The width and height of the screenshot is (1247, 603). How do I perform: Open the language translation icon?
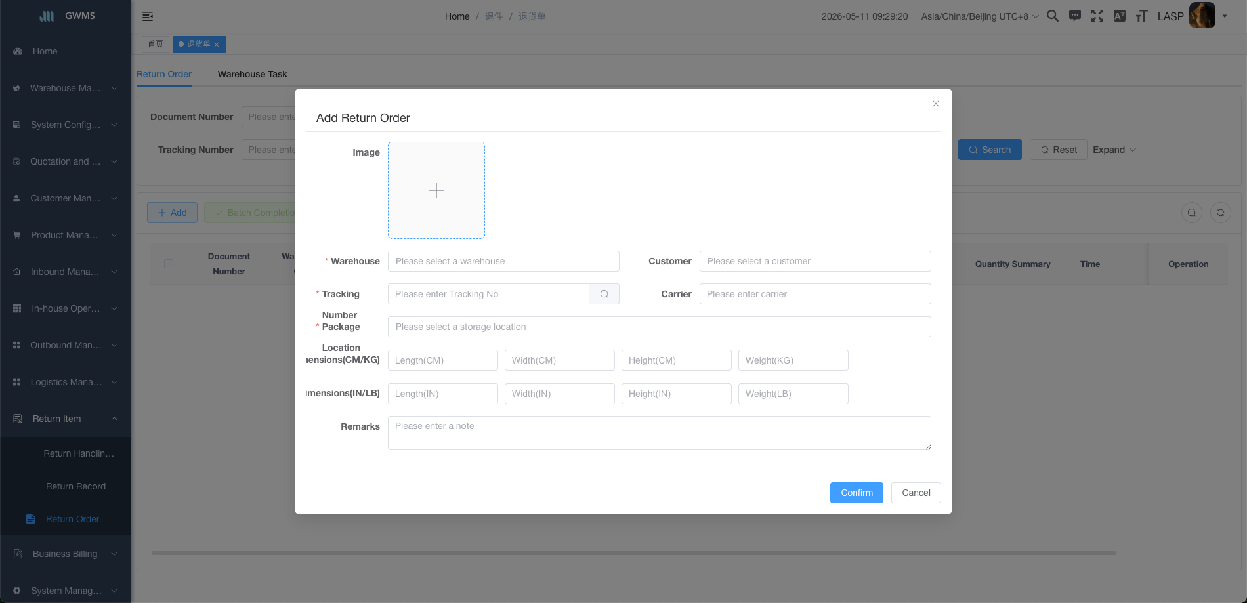(x=1120, y=16)
